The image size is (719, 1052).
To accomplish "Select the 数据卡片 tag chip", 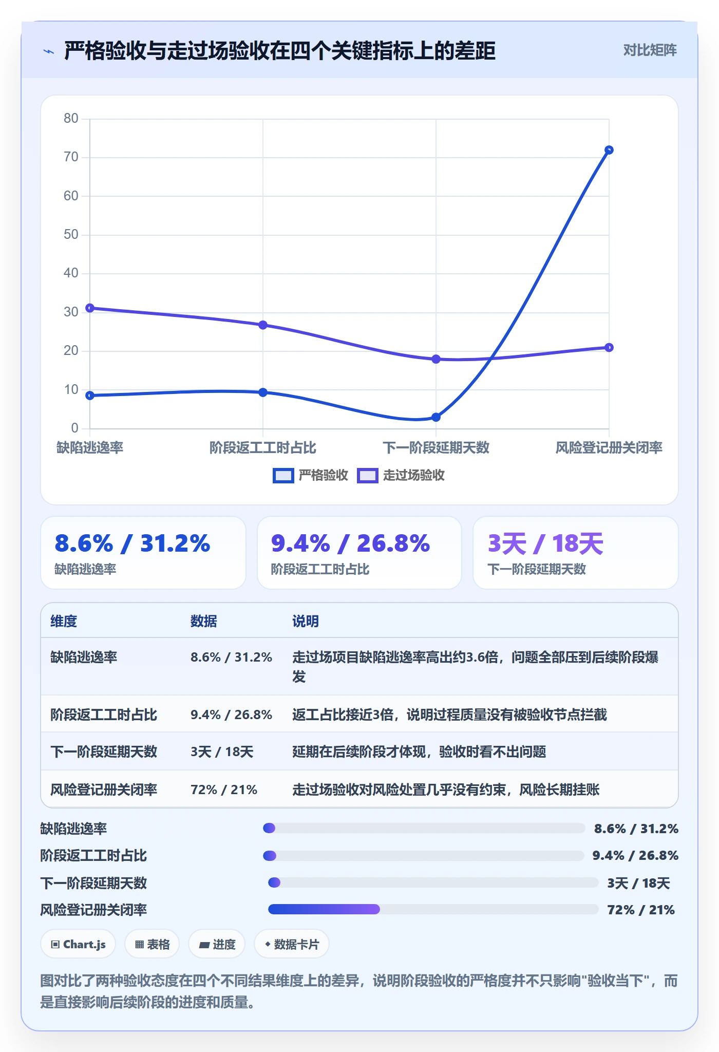I will [291, 944].
